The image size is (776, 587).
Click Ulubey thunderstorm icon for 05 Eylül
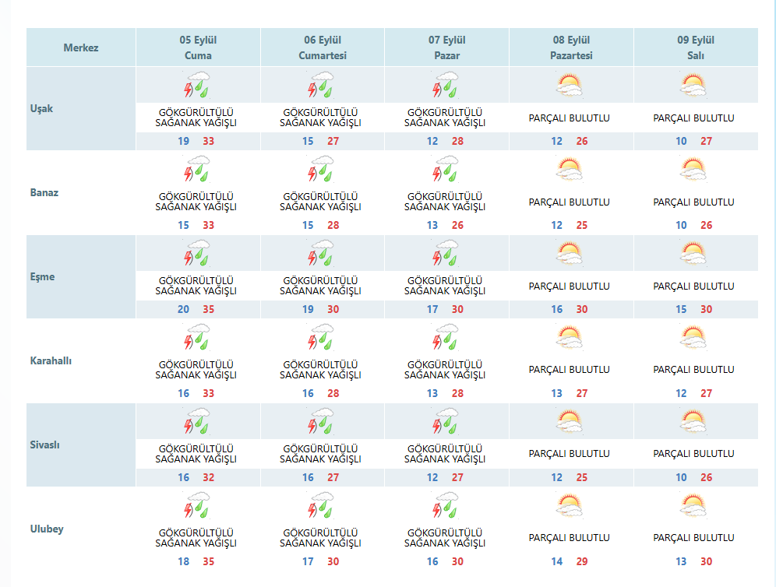tap(197, 505)
